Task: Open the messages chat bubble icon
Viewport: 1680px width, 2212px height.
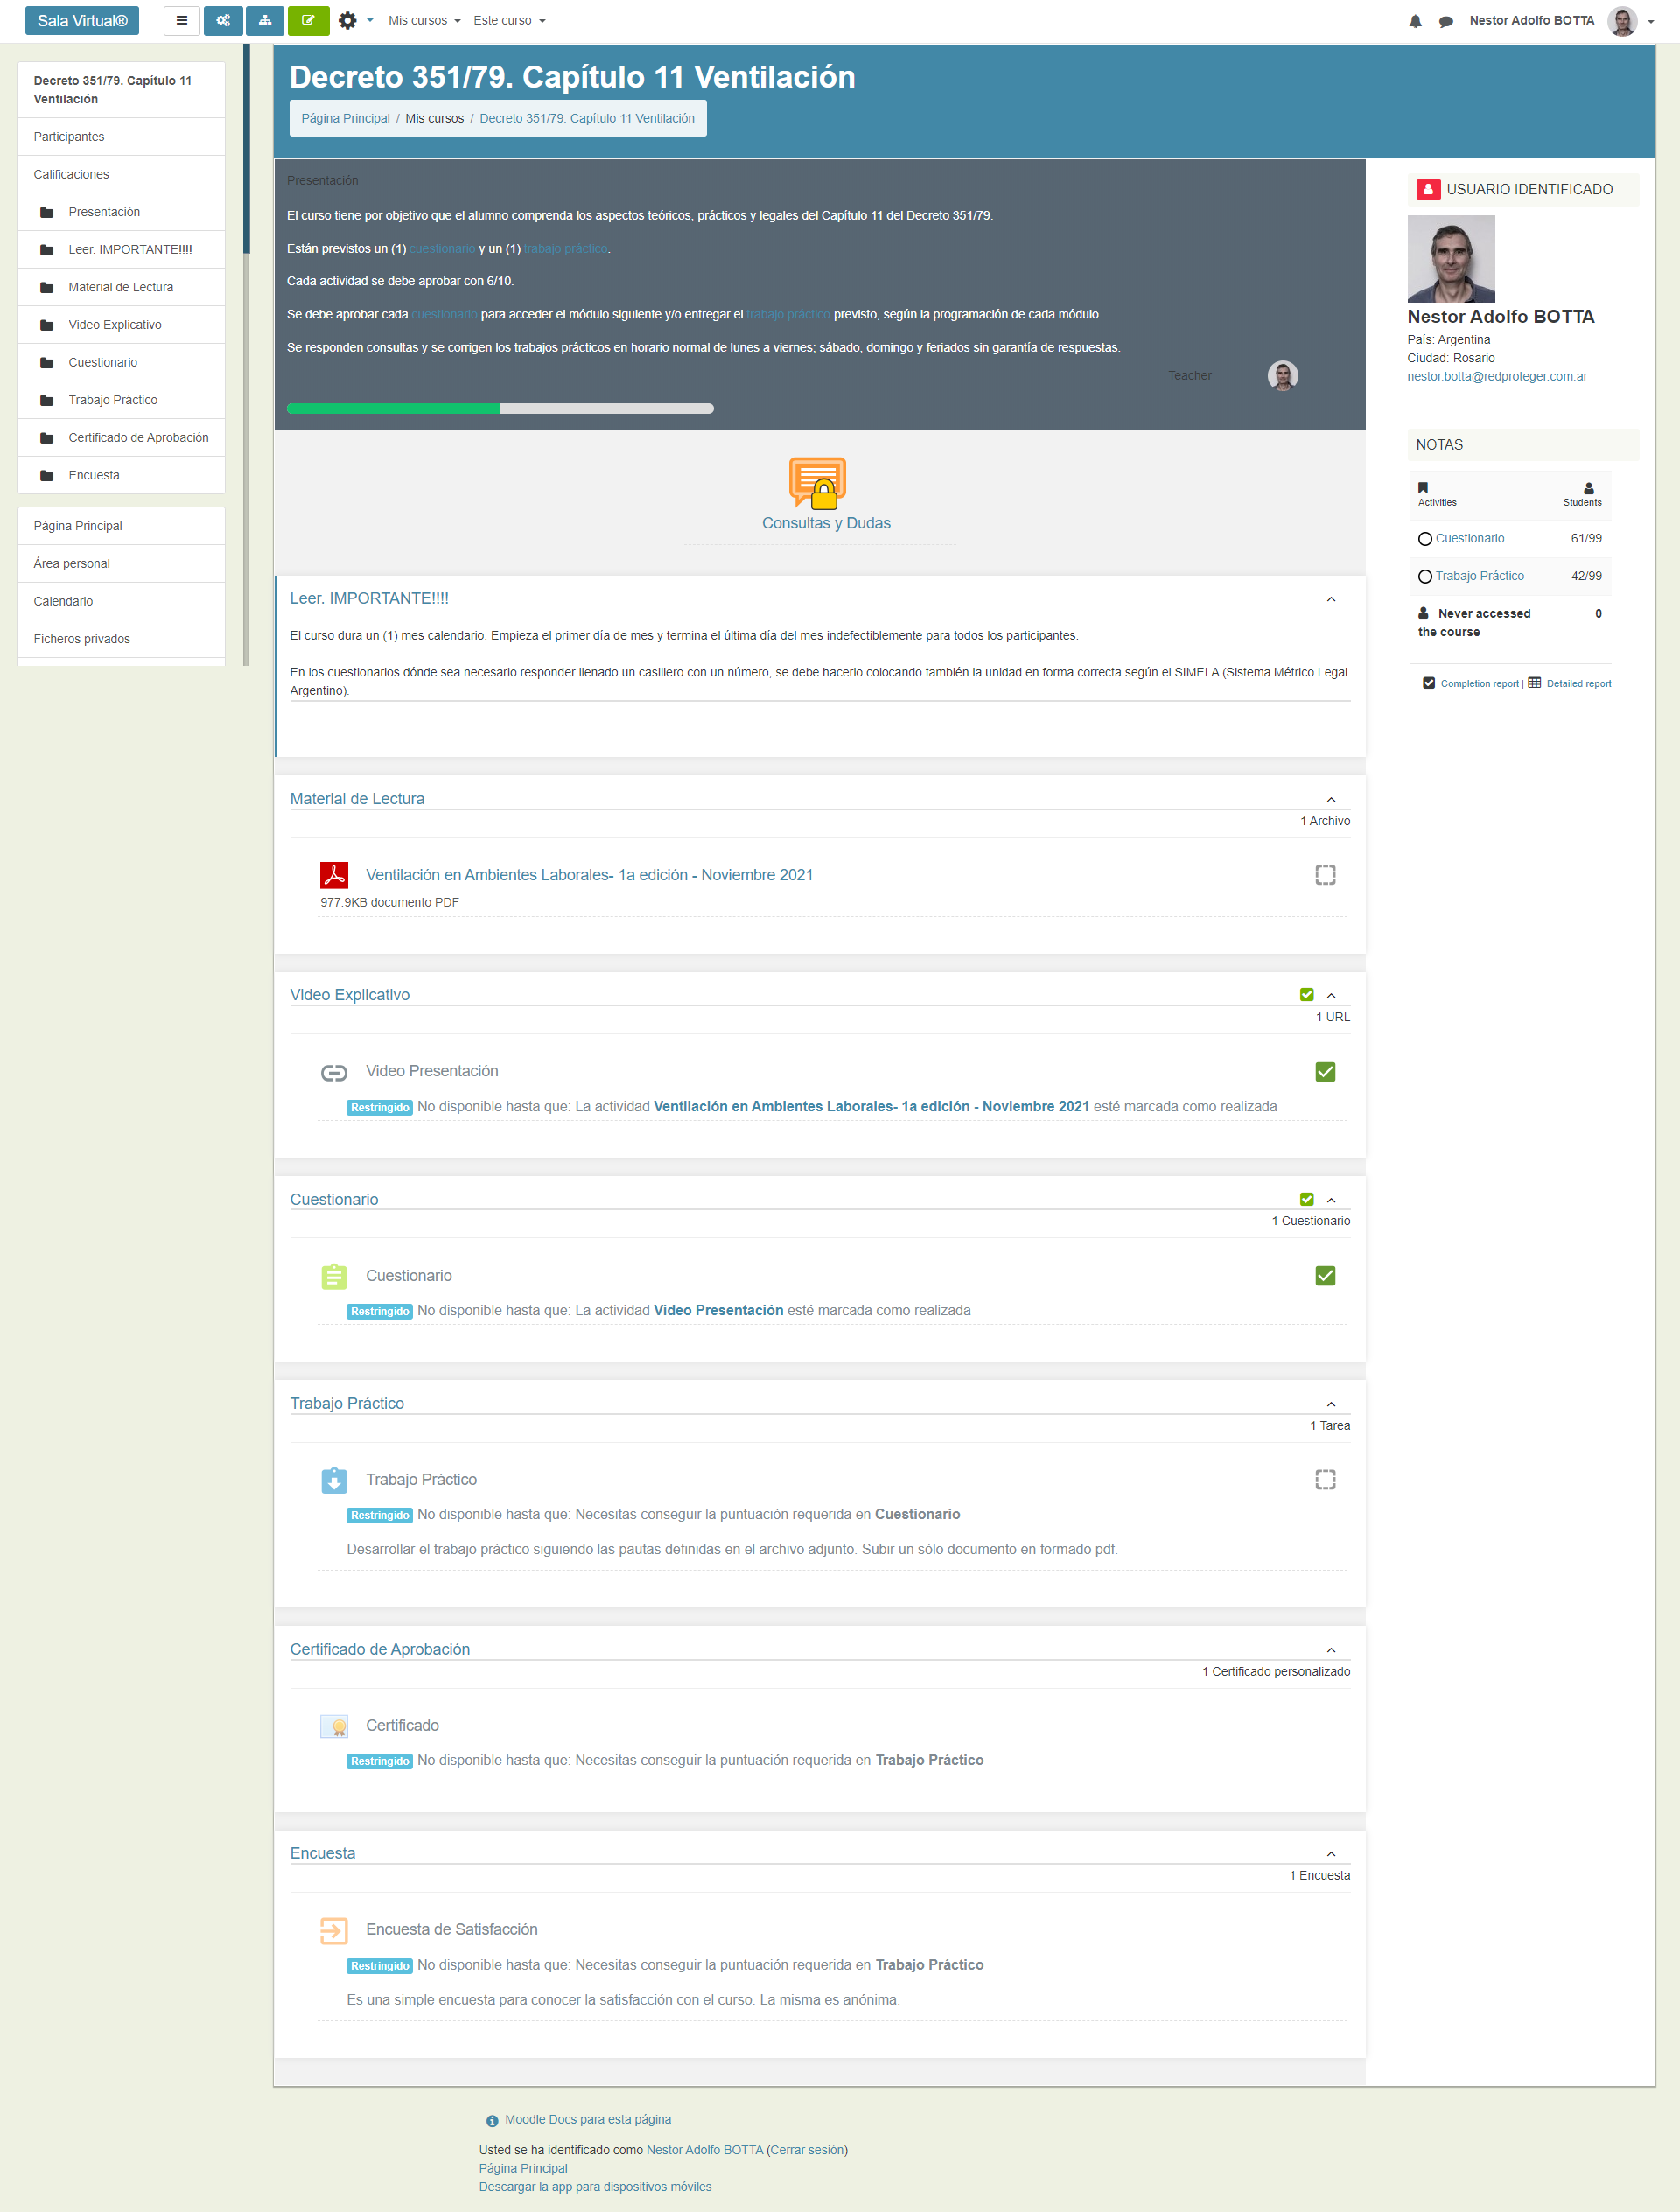Action: pyautogui.click(x=1445, y=21)
